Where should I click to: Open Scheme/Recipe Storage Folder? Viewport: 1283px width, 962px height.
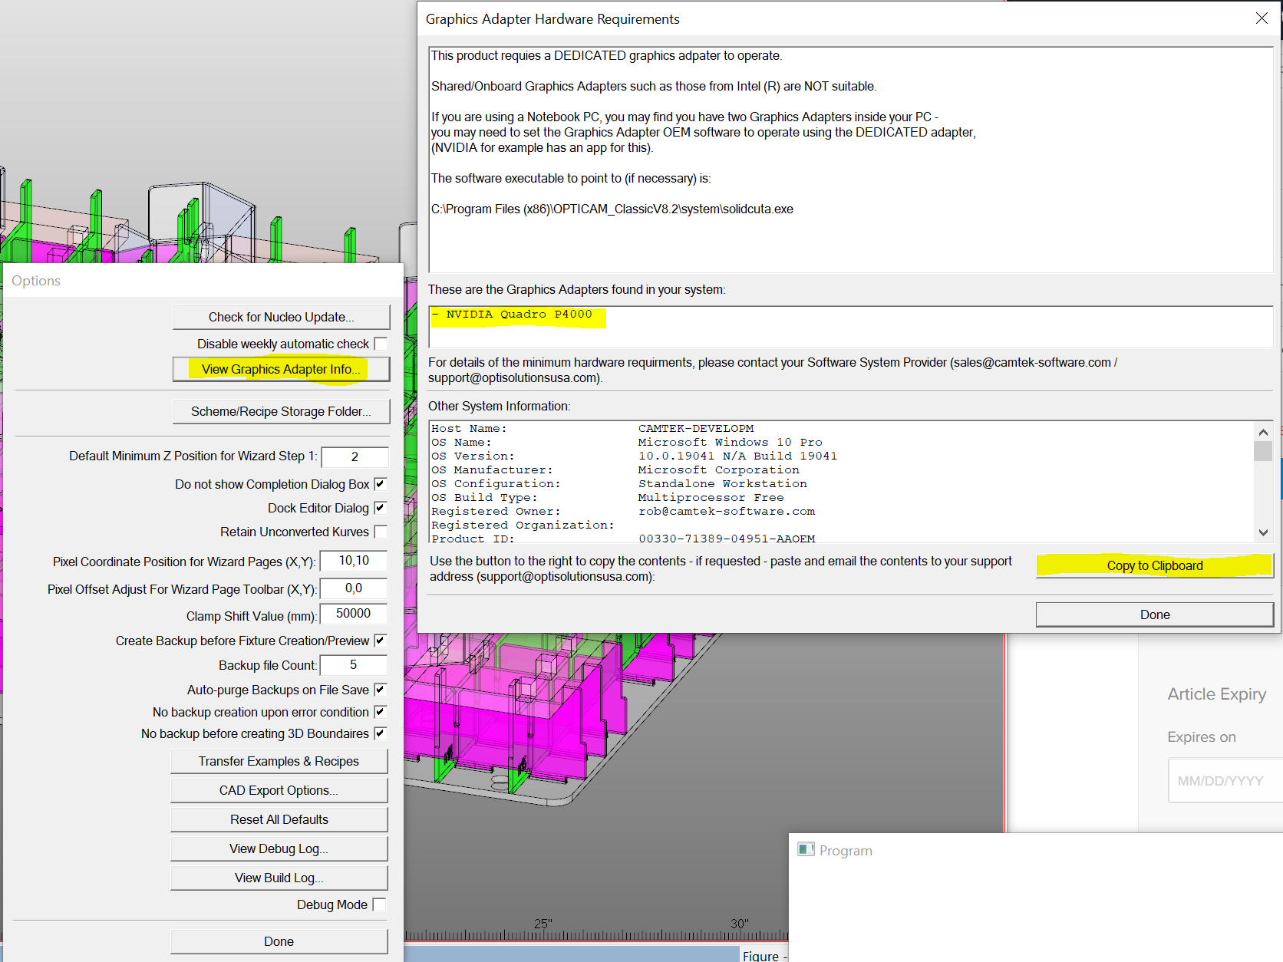pos(282,411)
